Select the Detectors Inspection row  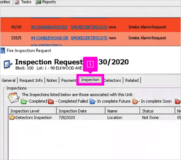[x=95, y=118]
